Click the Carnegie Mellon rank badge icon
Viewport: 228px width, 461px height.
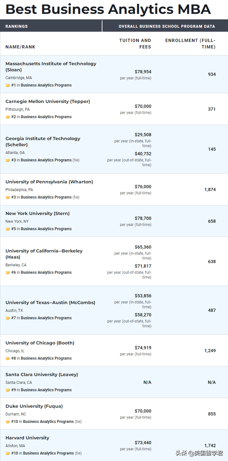[8, 117]
